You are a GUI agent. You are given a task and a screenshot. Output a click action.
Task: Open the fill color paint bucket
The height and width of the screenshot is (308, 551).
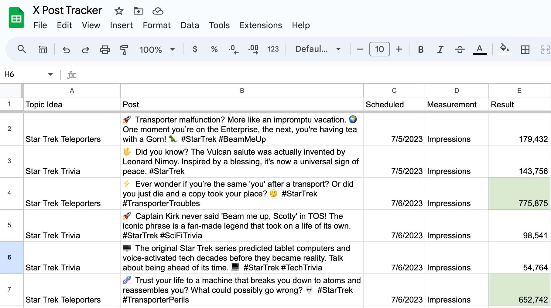pos(504,49)
